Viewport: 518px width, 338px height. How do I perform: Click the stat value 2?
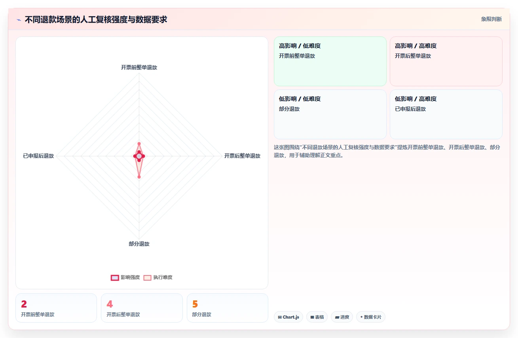coord(24,304)
